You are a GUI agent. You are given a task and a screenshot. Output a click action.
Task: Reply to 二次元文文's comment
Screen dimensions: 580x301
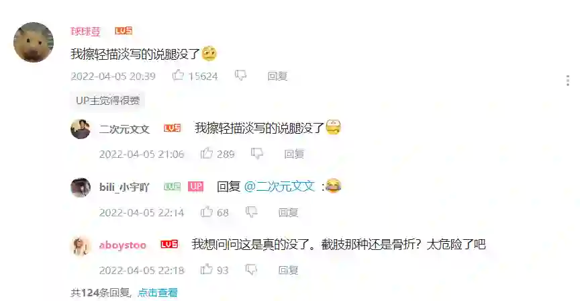click(x=294, y=154)
